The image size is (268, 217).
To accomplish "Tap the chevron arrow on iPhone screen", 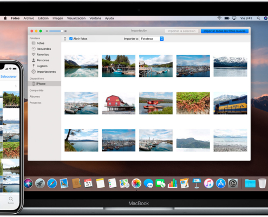I will point(16,86).
